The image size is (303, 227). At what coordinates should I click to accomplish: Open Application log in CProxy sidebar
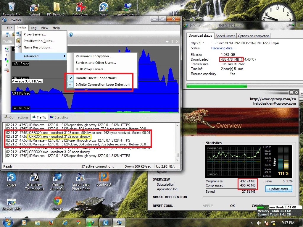167,189
